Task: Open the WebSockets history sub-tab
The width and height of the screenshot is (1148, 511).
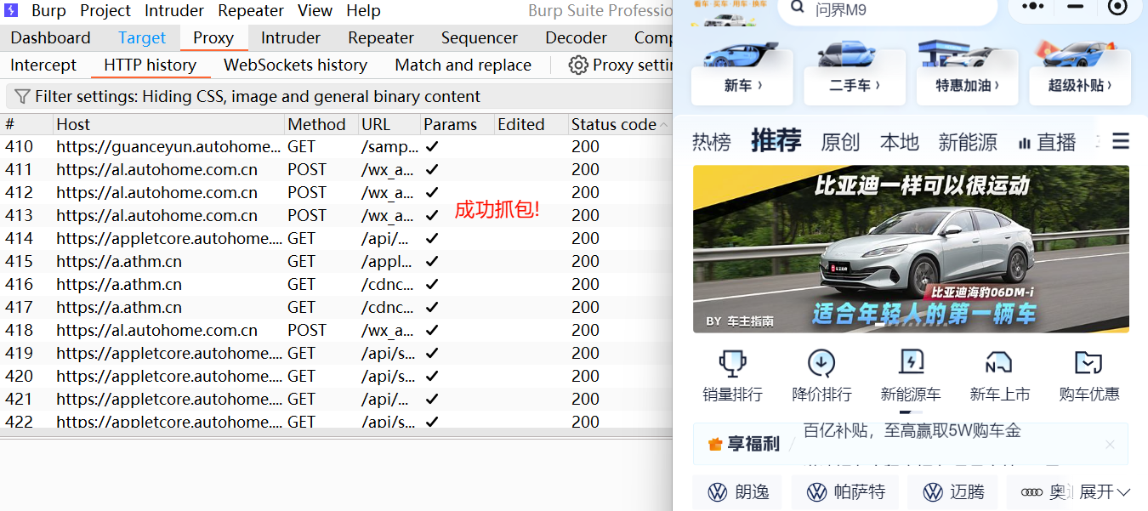Action: (295, 65)
